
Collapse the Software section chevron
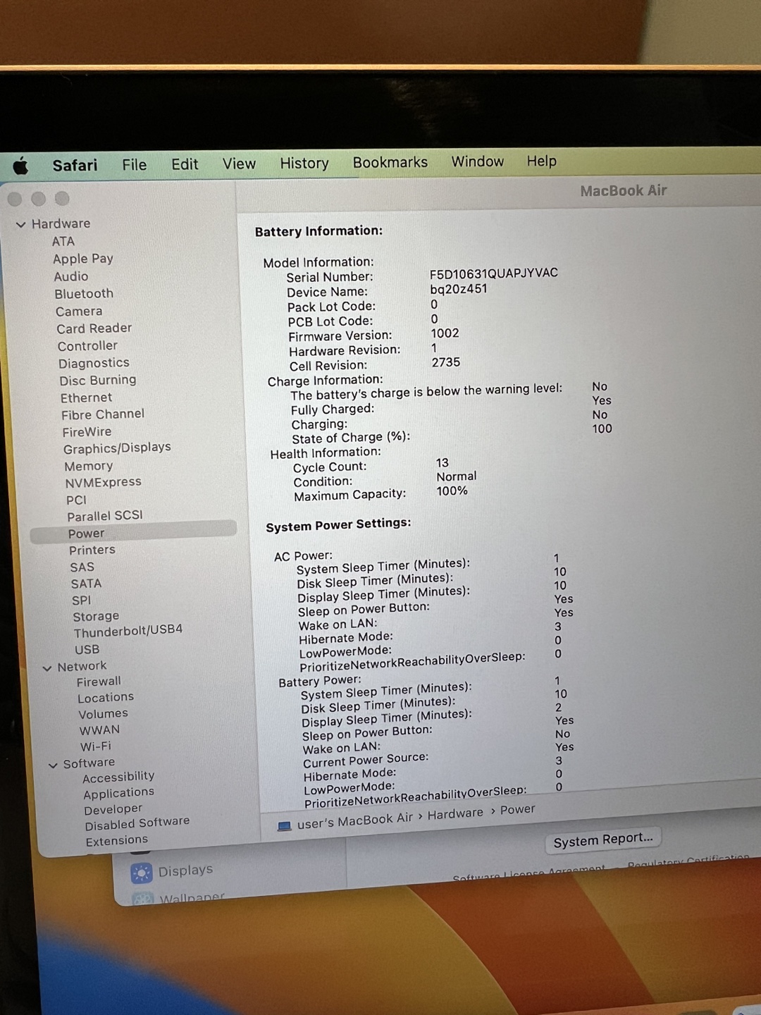click(x=53, y=765)
